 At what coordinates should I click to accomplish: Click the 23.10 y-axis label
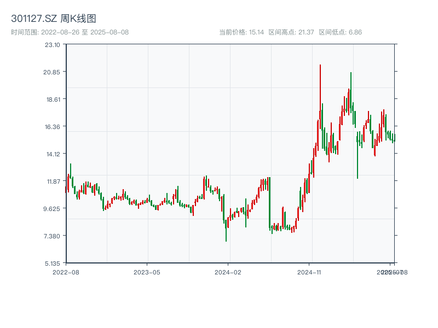tap(53, 45)
